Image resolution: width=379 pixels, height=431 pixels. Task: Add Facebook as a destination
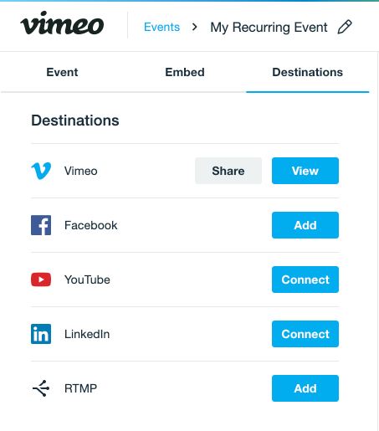305,225
